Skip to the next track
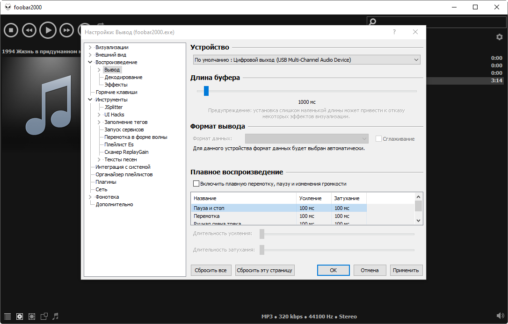The width and height of the screenshot is (508, 324). [67, 30]
